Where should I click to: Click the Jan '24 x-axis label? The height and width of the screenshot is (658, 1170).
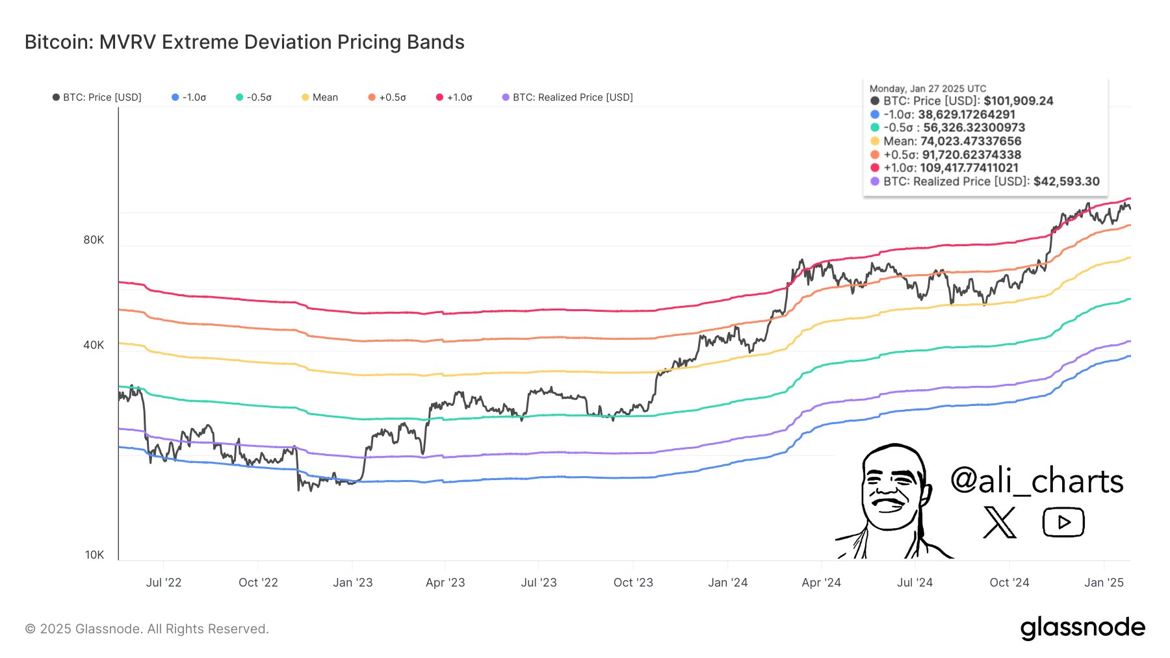[727, 583]
